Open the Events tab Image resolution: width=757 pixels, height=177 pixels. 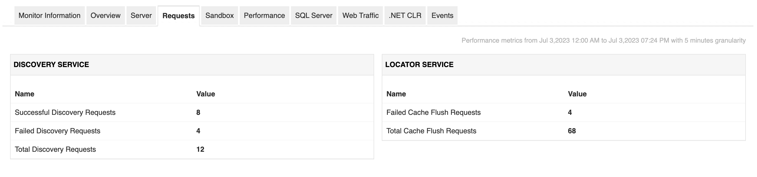442,15
